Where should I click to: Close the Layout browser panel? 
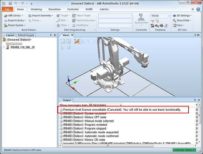click(55, 35)
